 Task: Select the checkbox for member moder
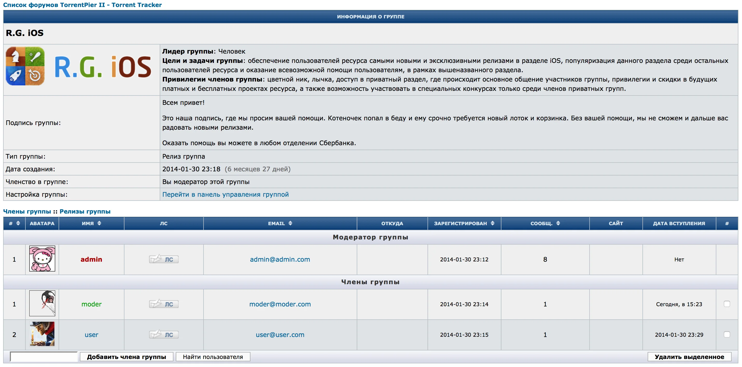click(727, 304)
